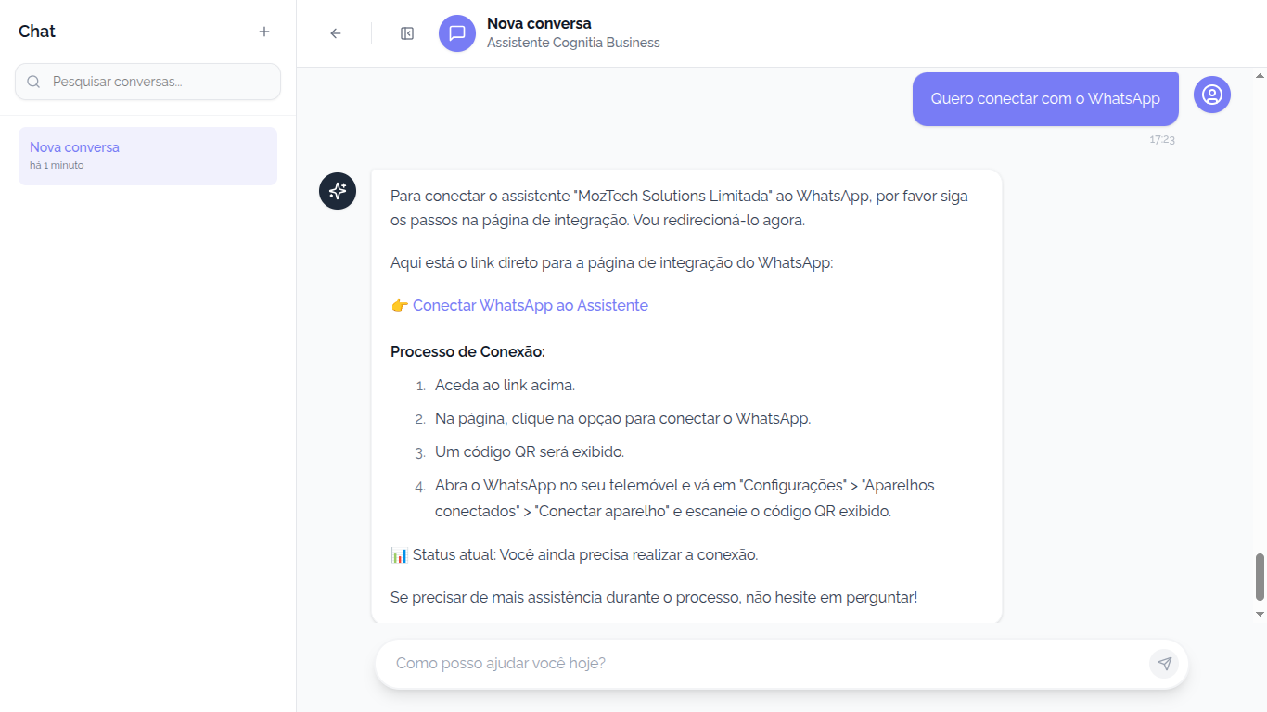
Task: Click the scrollbar up arrow
Action: click(1260, 75)
